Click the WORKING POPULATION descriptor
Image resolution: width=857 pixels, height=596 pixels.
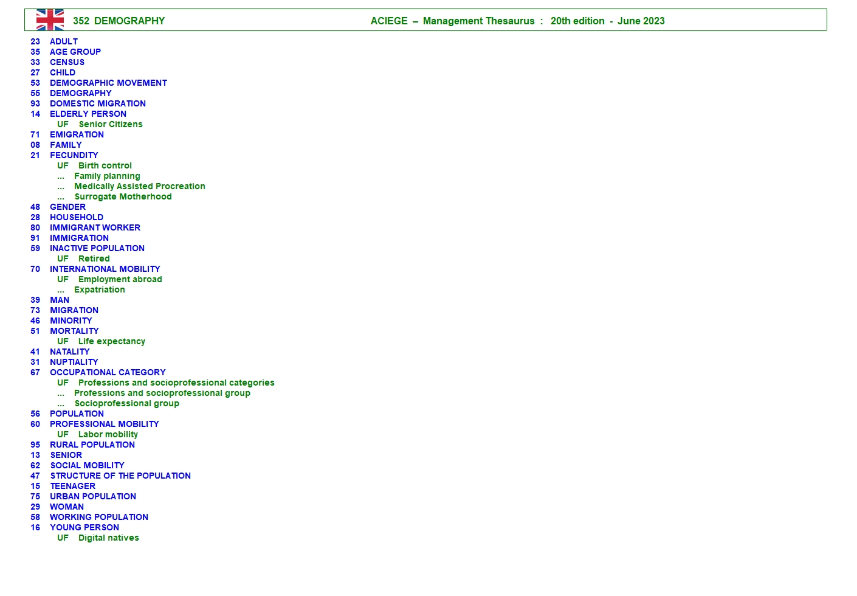pos(99,517)
